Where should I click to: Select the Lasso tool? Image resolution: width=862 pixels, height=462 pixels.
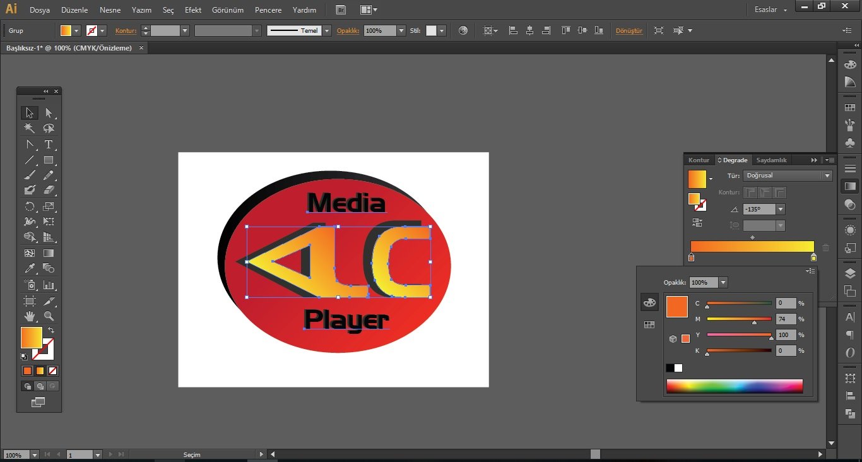49,128
